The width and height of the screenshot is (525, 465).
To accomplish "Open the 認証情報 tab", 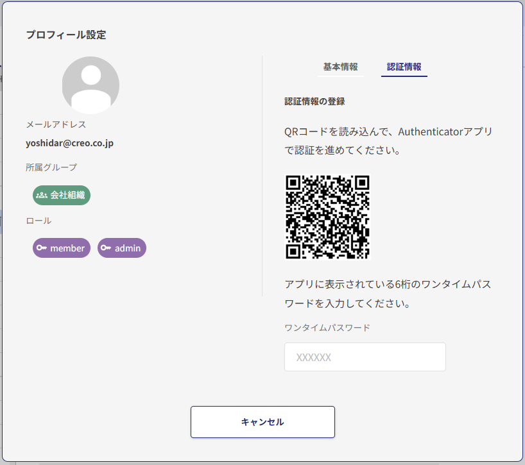I will (x=404, y=67).
